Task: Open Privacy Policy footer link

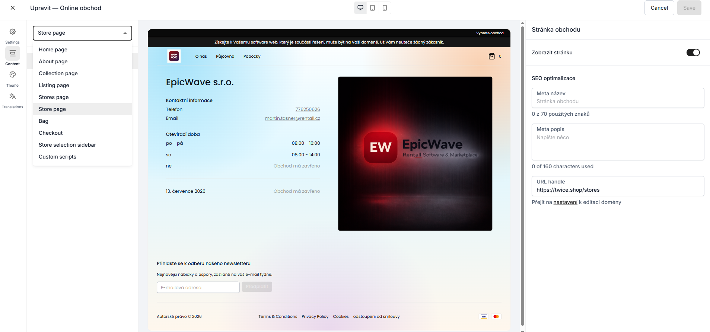Action: click(x=315, y=316)
